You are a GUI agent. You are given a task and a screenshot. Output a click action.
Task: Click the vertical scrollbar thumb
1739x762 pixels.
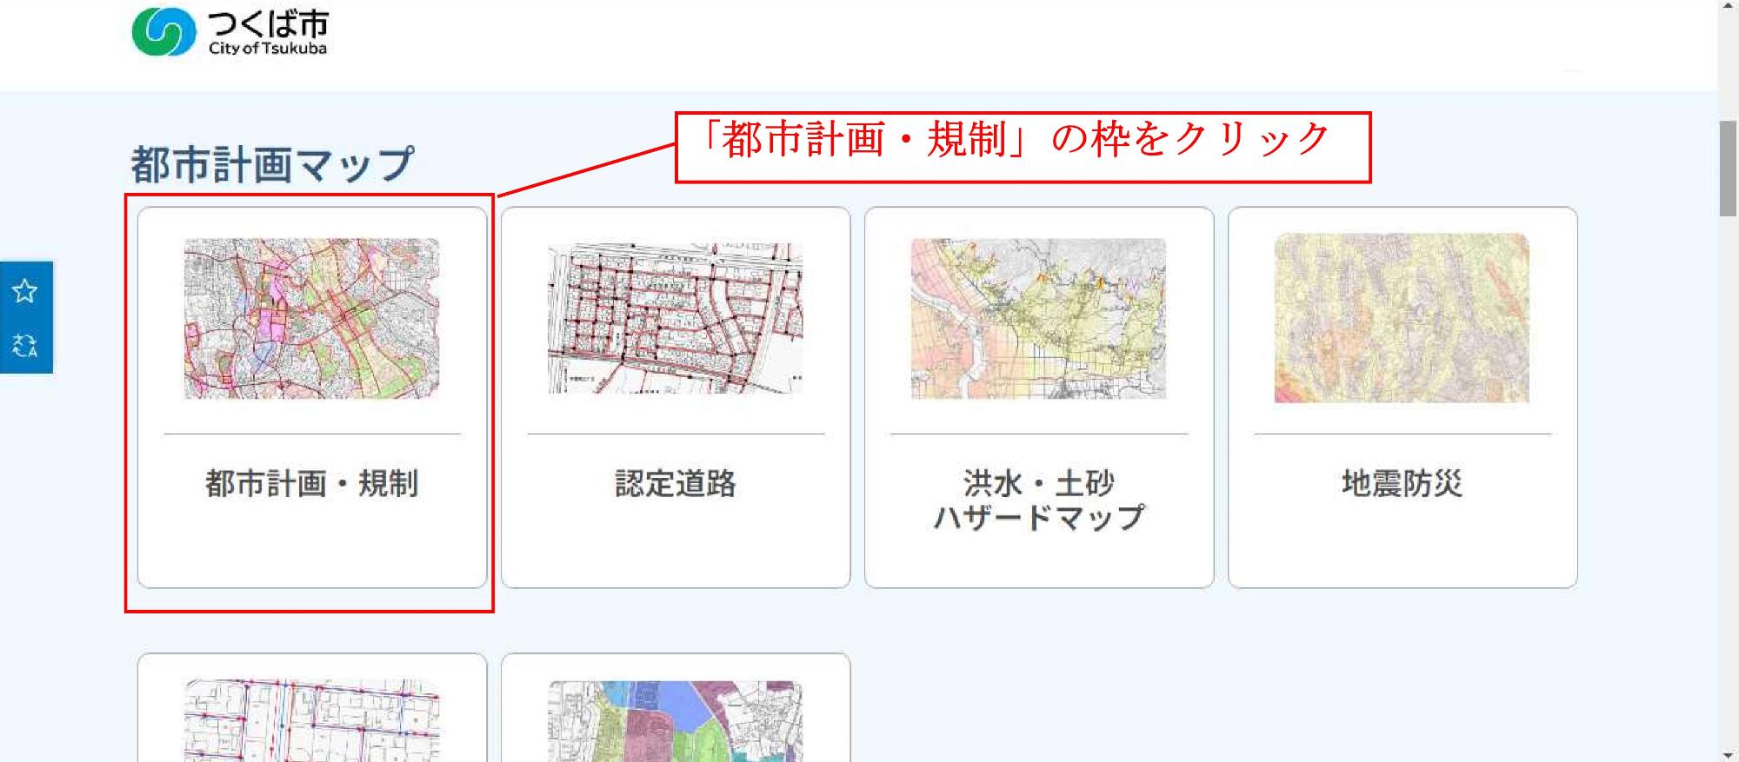click(1728, 168)
